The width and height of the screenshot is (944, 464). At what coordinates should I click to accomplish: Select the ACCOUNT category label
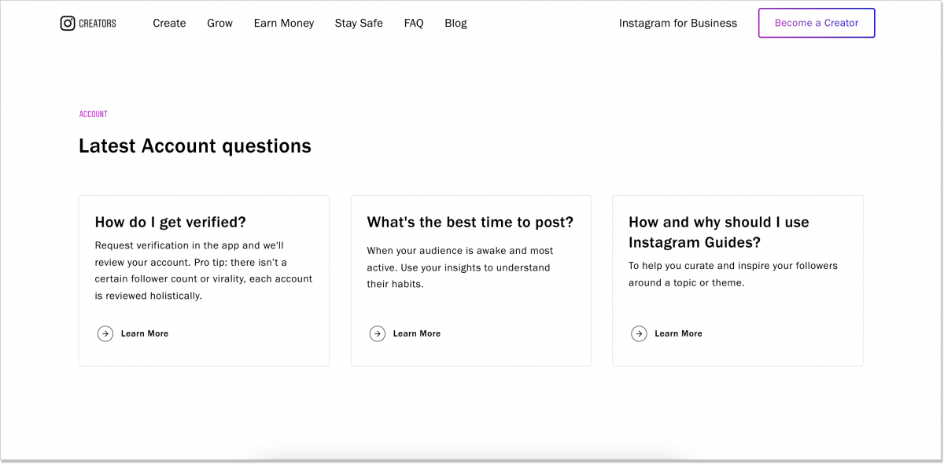tap(93, 114)
